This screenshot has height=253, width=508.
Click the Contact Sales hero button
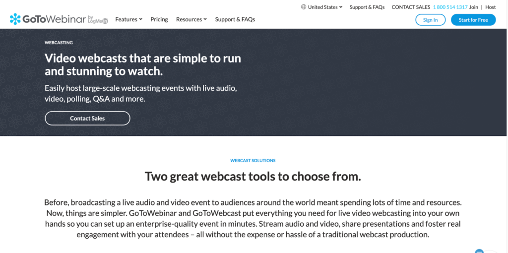click(x=87, y=118)
